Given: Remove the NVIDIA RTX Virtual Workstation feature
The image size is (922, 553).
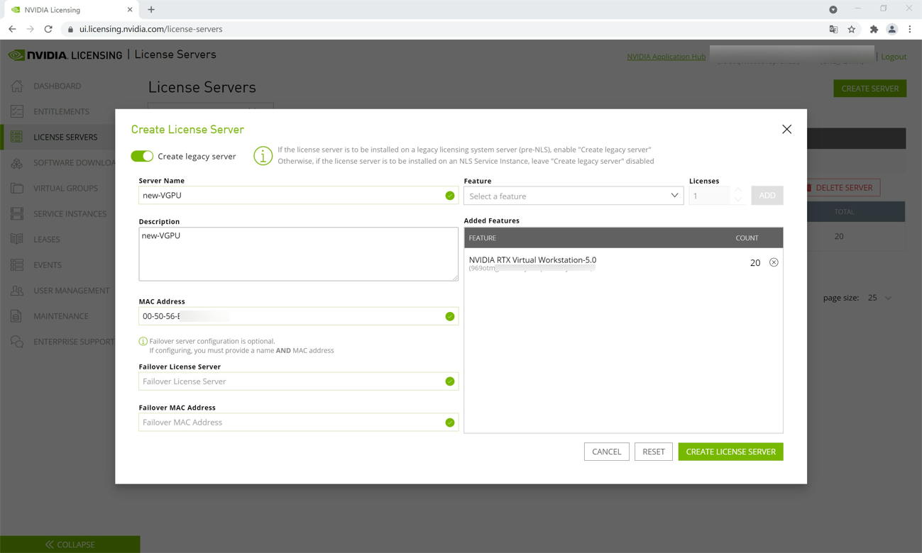Looking at the screenshot, I should (x=774, y=262).
